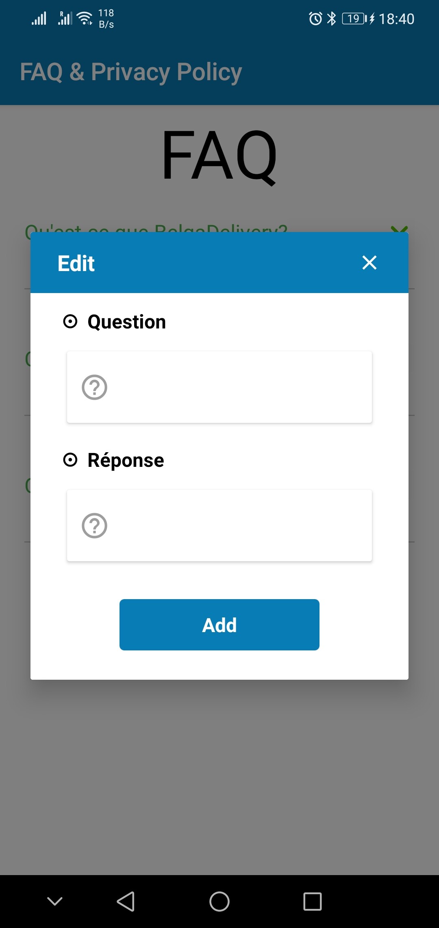The width and height of the screenshot is (439, 928).
Task: Click the radio icon beside Question
Action: (x=70, y=322)
